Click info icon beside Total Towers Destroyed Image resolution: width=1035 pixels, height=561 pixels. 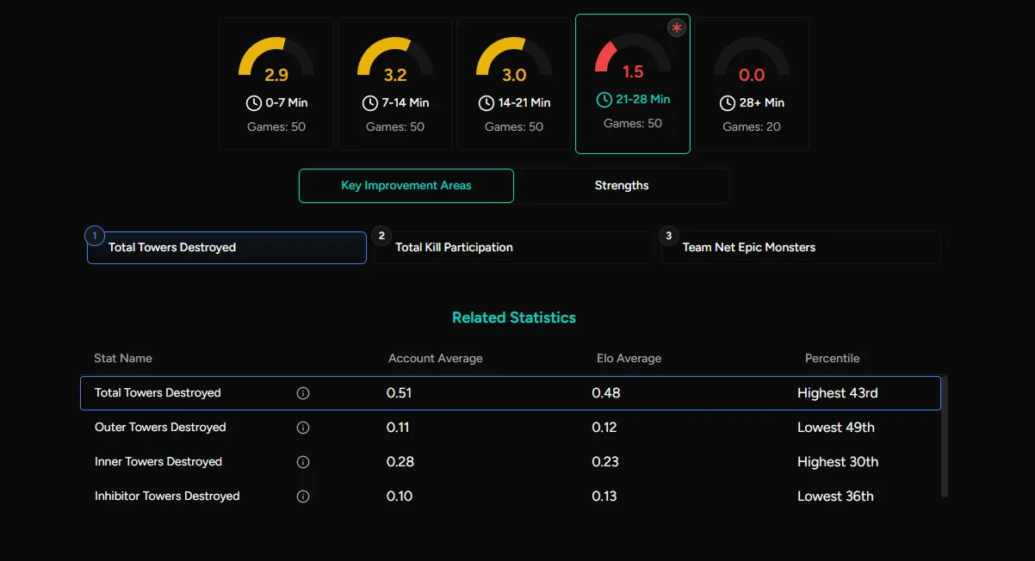click(303, 393)
